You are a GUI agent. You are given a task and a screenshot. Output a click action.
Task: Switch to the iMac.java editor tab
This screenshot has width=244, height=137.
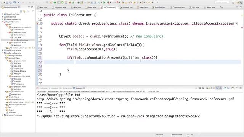(x=142, y=8)
